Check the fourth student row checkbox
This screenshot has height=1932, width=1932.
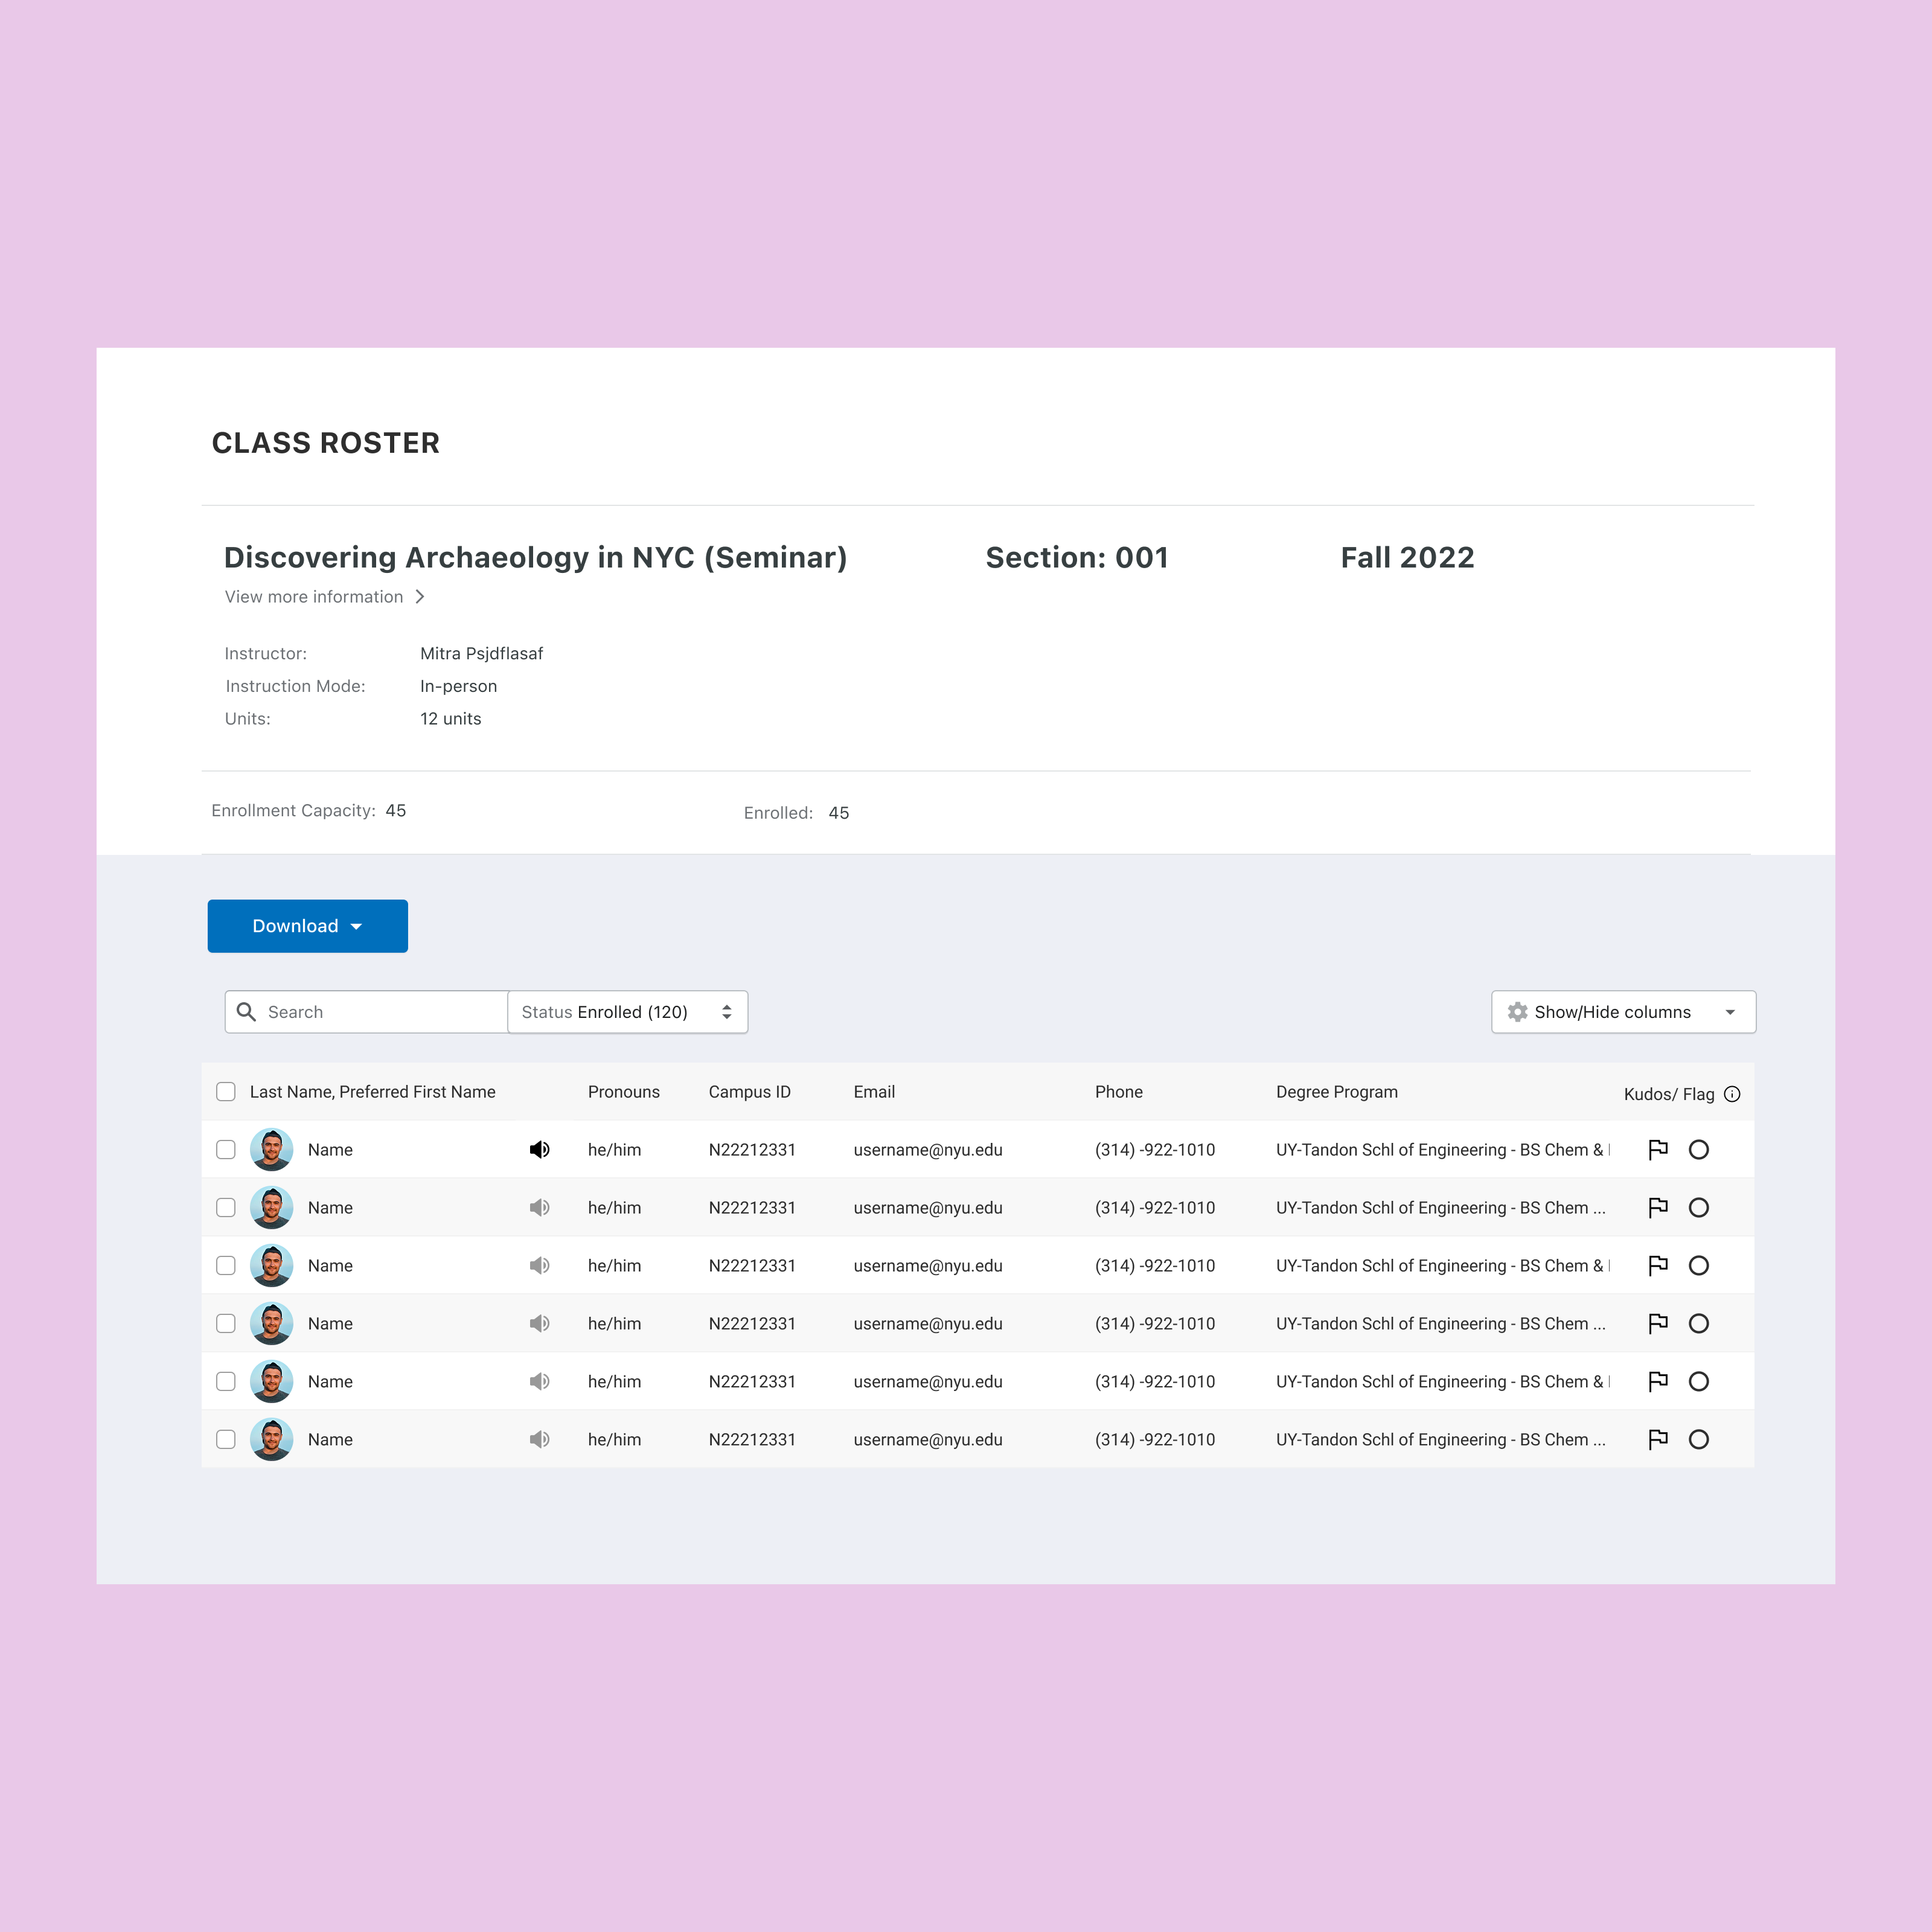tap(226, 1323)
